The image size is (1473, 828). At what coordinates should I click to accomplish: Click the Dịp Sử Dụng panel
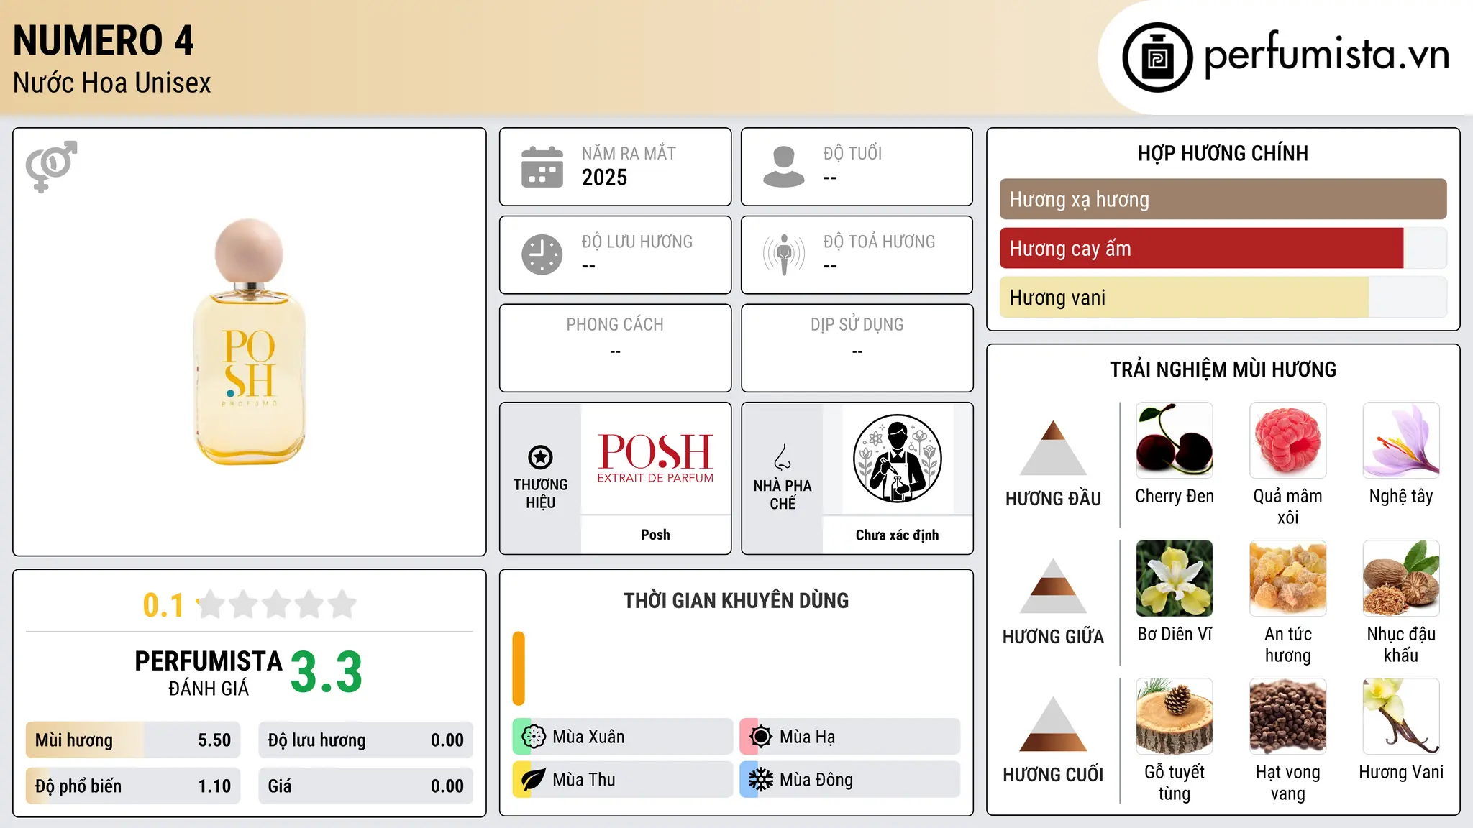(857, 348)
